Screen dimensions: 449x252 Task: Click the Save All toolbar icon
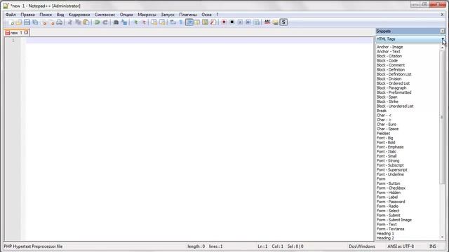35,22
